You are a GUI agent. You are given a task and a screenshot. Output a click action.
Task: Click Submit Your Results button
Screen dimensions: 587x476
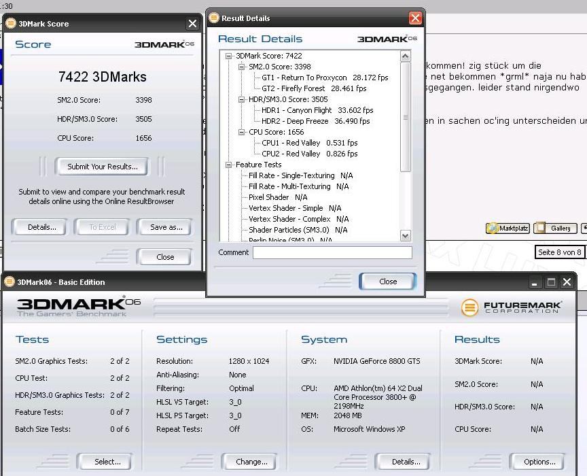click(x=102, y=167)
